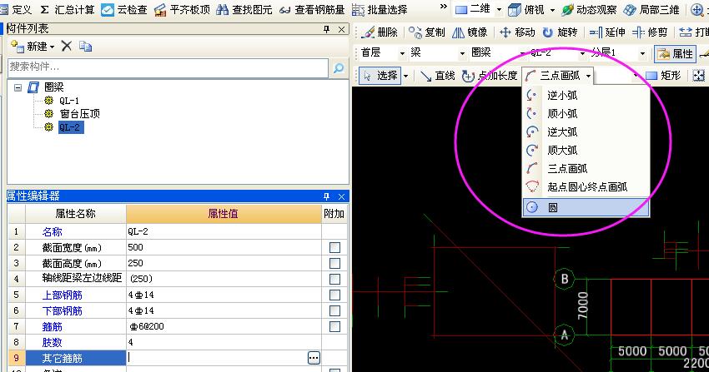
Task: Select QL-2 in component tree
Action: [x=71, y=127]
